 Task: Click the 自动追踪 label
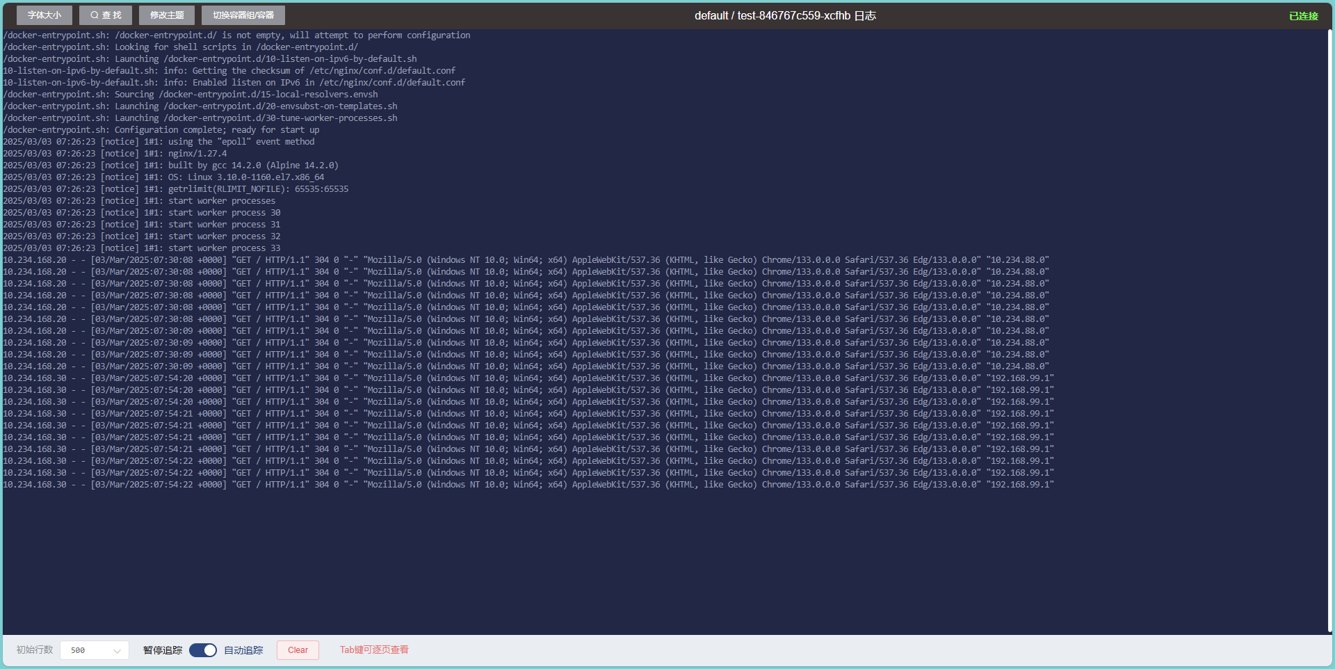(243, 650)
